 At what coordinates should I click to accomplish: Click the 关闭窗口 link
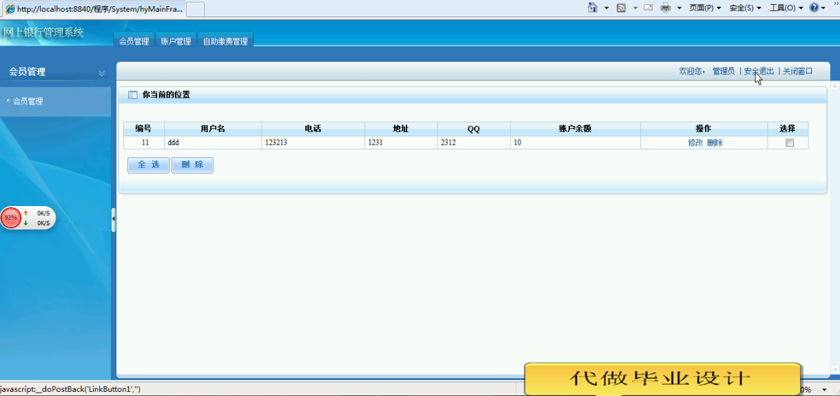point(798,71)
